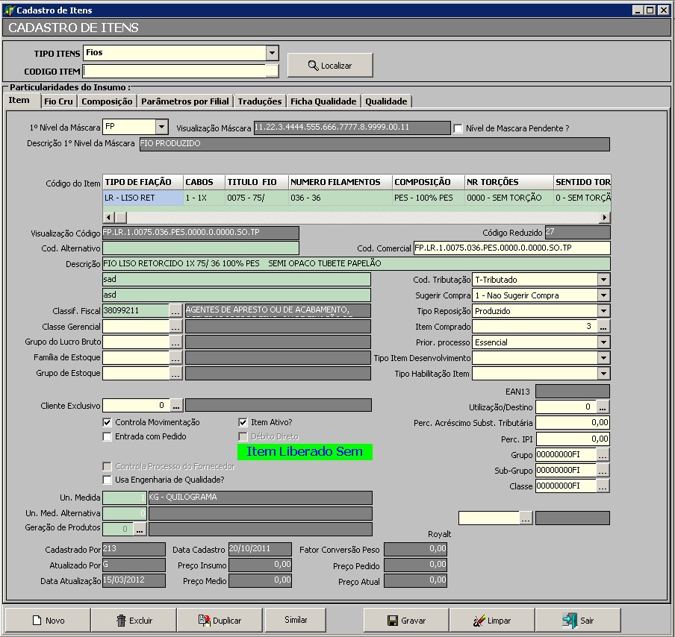Open the Ficha Qualidade tab

pyautogui.click(x=323, y=101)
